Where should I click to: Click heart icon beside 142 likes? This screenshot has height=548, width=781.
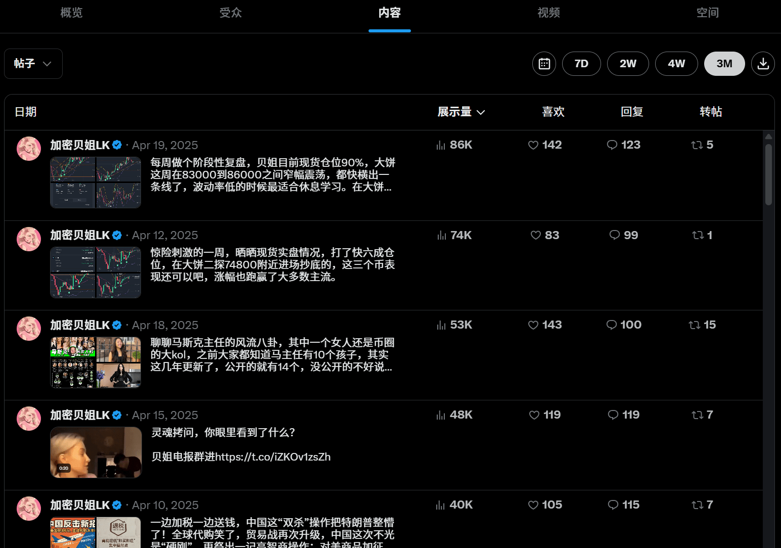coord(533,145)
